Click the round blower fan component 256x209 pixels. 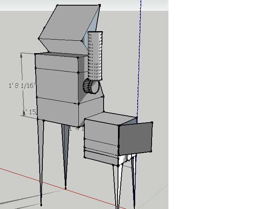pos(90,86)
